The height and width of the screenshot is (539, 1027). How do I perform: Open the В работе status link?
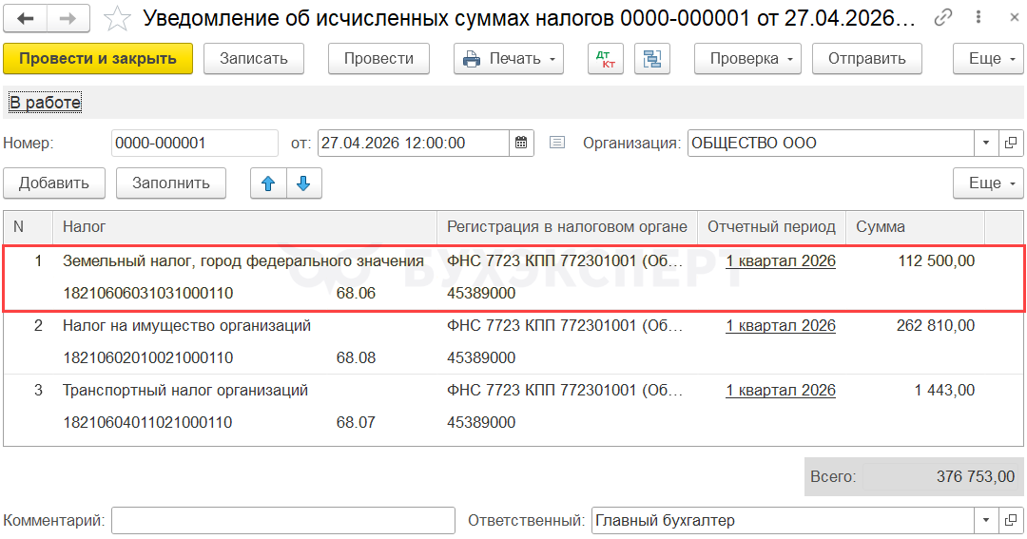45,103
